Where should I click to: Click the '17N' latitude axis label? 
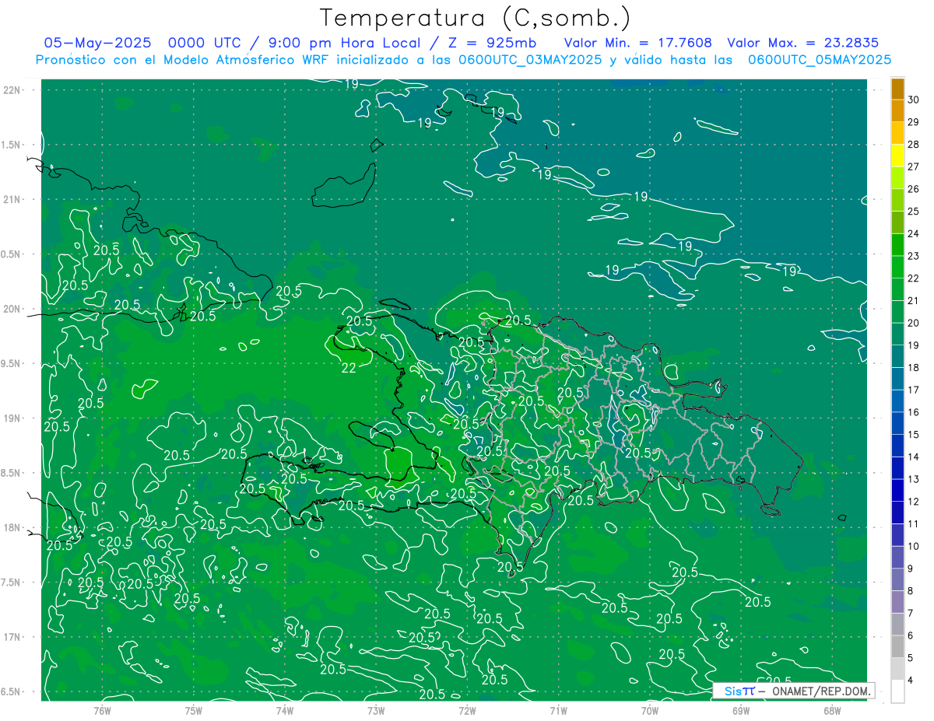tap(13, 637)
